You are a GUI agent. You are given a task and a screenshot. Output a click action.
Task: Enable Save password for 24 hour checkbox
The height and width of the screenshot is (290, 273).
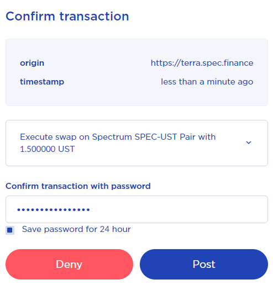tap(10, 230)
